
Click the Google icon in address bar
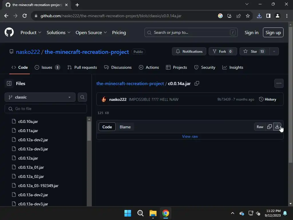(220, 16)
